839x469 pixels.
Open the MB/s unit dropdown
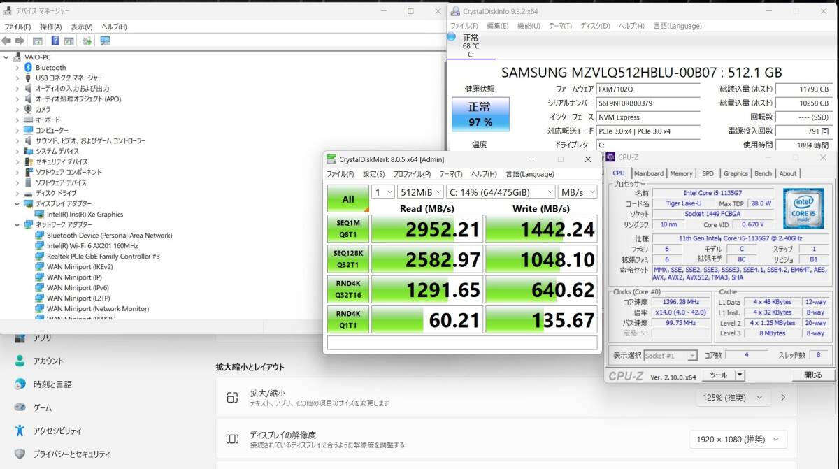pos(578,192)
